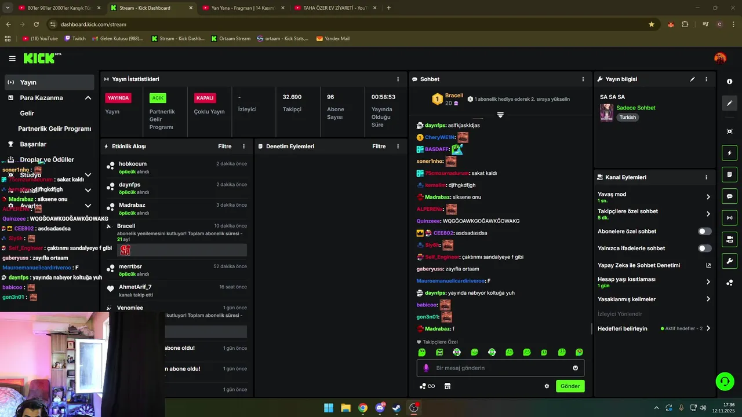Open the Twitch bookmark
The width and height of the screenshot is (742, 417).
(75, 39)
